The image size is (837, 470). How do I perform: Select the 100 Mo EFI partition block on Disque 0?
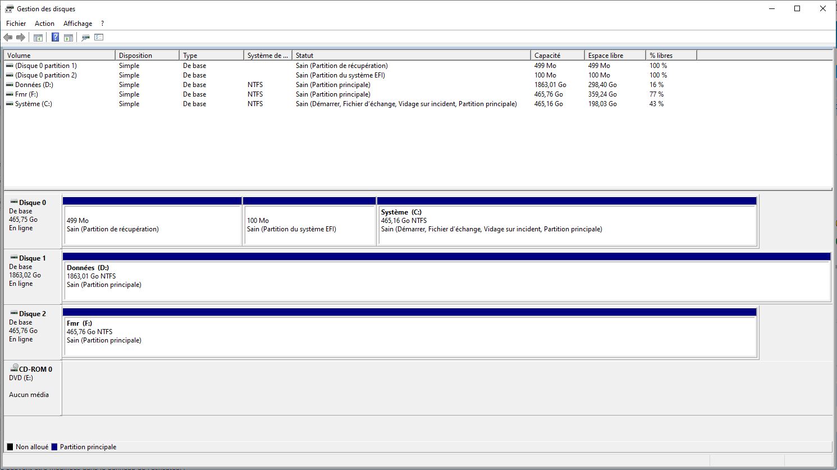(309, 221)
